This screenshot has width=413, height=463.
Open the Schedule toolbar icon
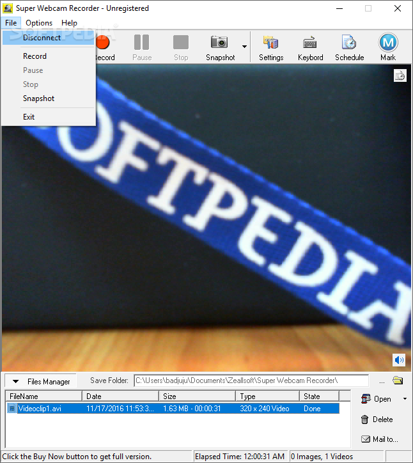349,47
